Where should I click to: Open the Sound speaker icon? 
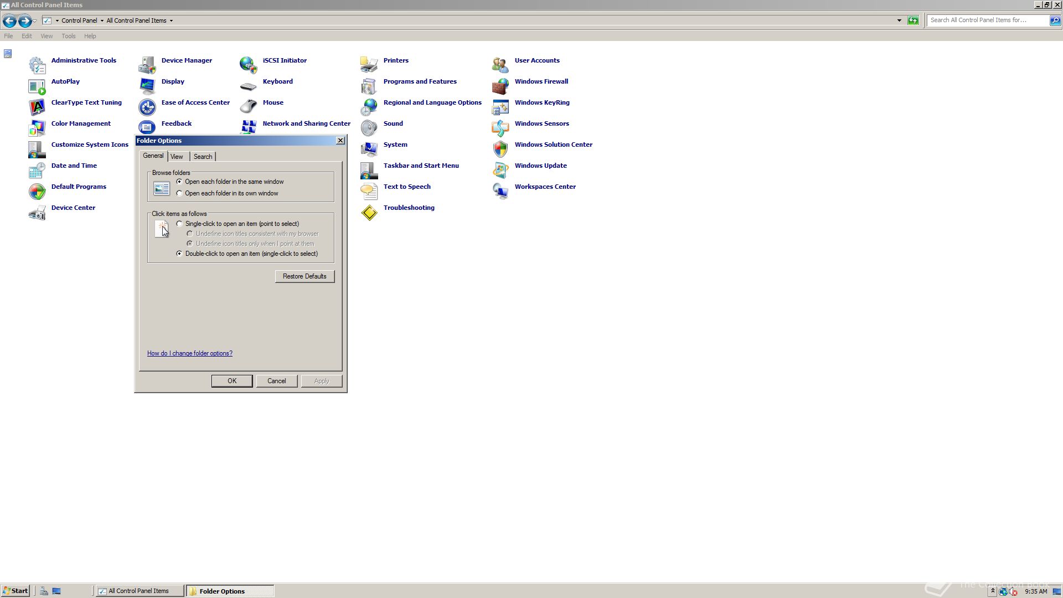[369, 128]
